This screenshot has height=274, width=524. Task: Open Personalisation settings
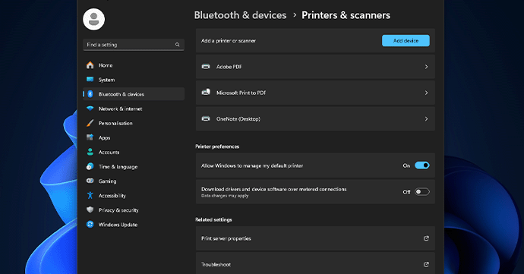[x=134, y=123]
